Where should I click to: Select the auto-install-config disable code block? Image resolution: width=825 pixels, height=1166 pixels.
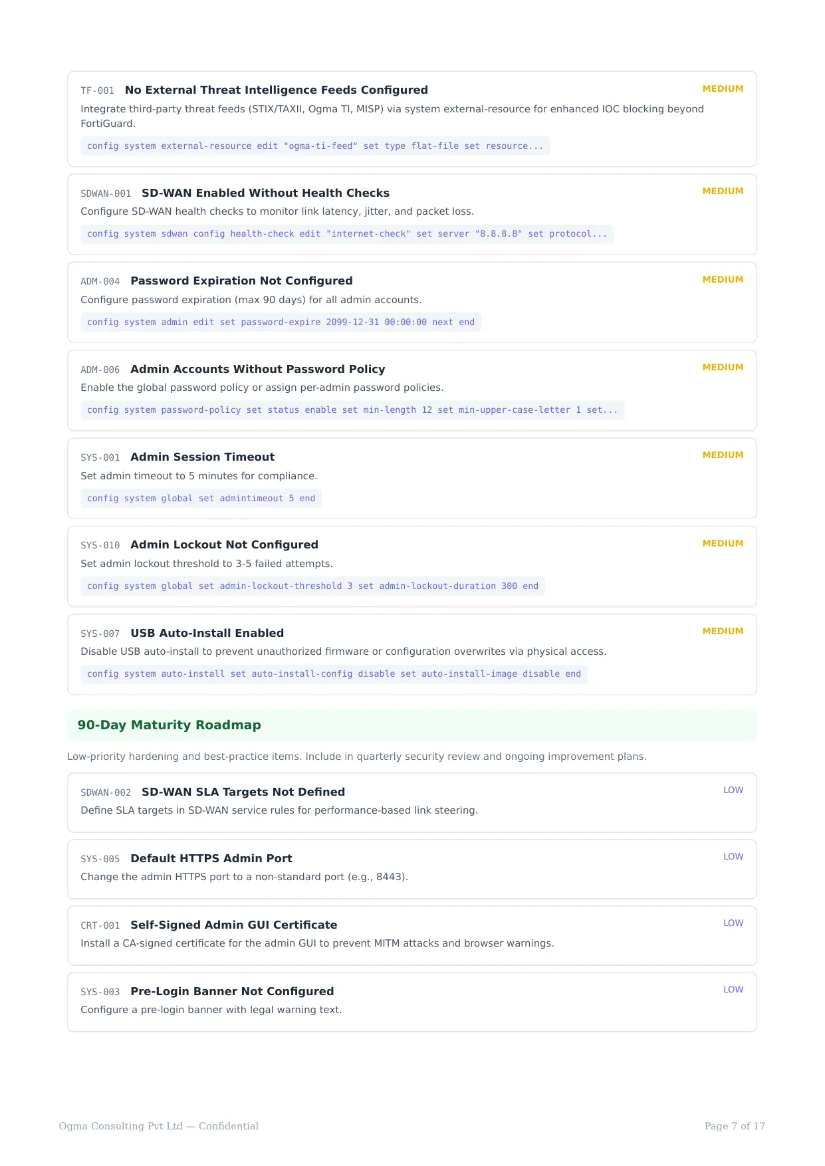(x=334, y=674)
